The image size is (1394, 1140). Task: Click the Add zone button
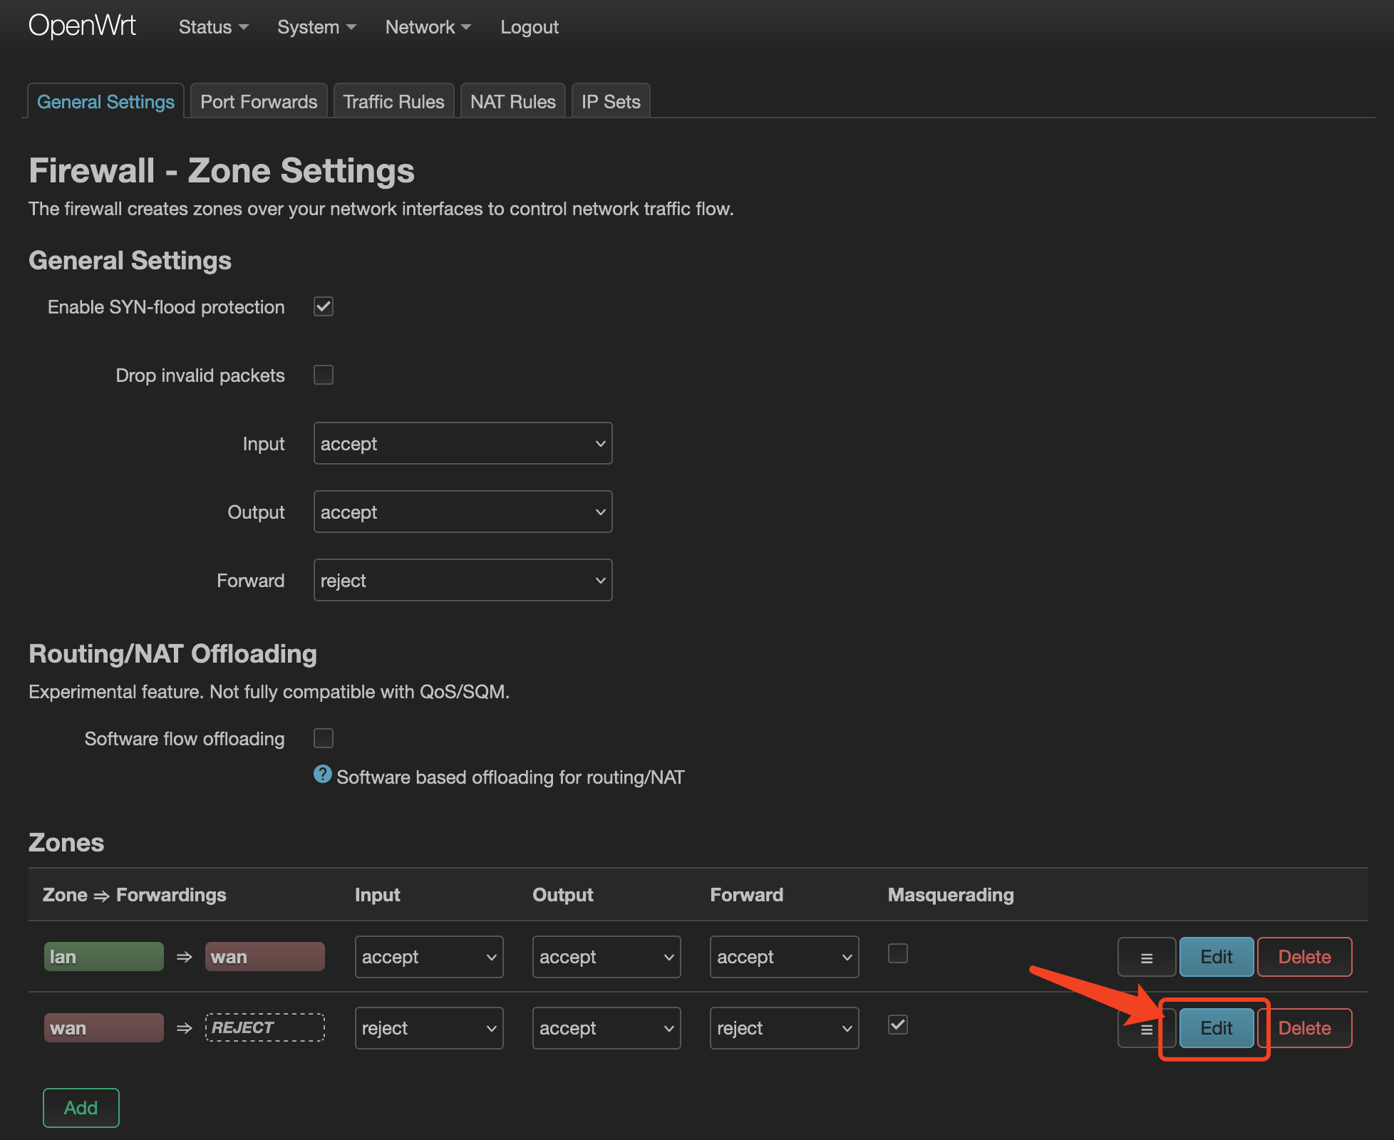click(81, 1108)
